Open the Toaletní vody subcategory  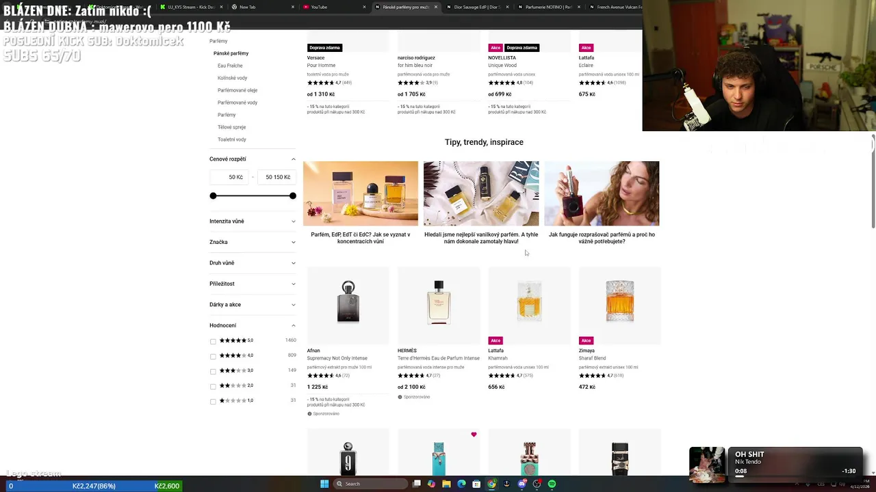232,139
